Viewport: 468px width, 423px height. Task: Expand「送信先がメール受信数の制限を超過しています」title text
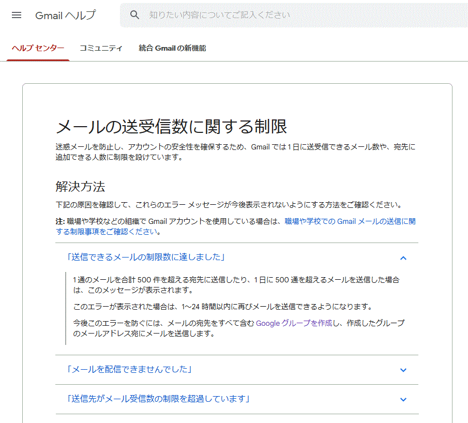[158, 399]
